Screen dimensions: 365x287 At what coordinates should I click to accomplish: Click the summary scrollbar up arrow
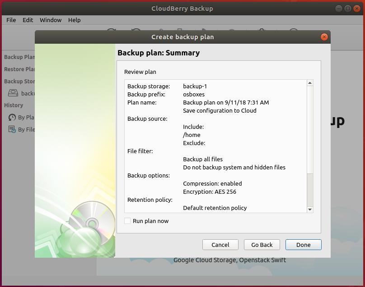pyautogui.click(x=310, y=83)
